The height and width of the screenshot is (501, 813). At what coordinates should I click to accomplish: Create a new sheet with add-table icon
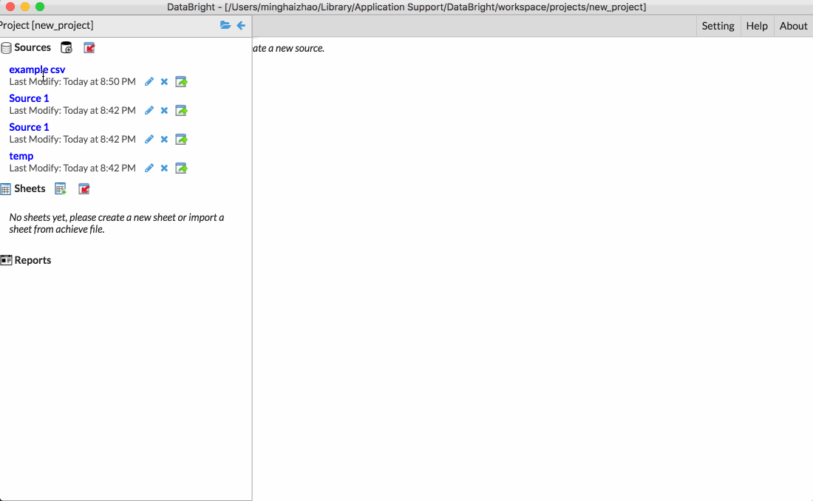point(61,188)
